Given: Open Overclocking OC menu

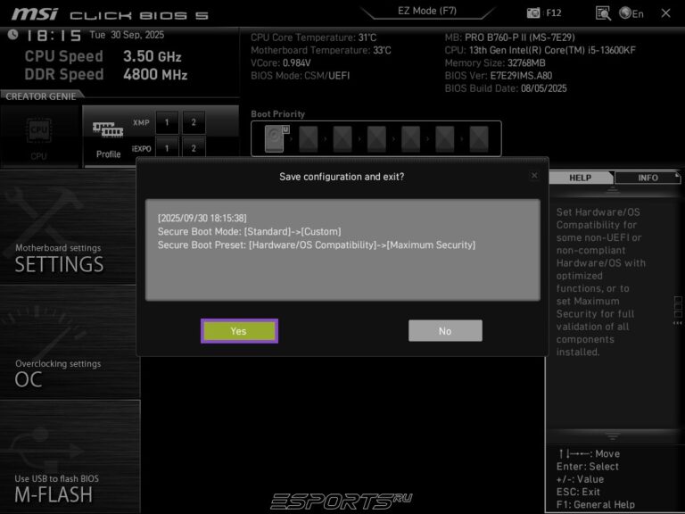Looking at the screenshot, I should point(70,343).
